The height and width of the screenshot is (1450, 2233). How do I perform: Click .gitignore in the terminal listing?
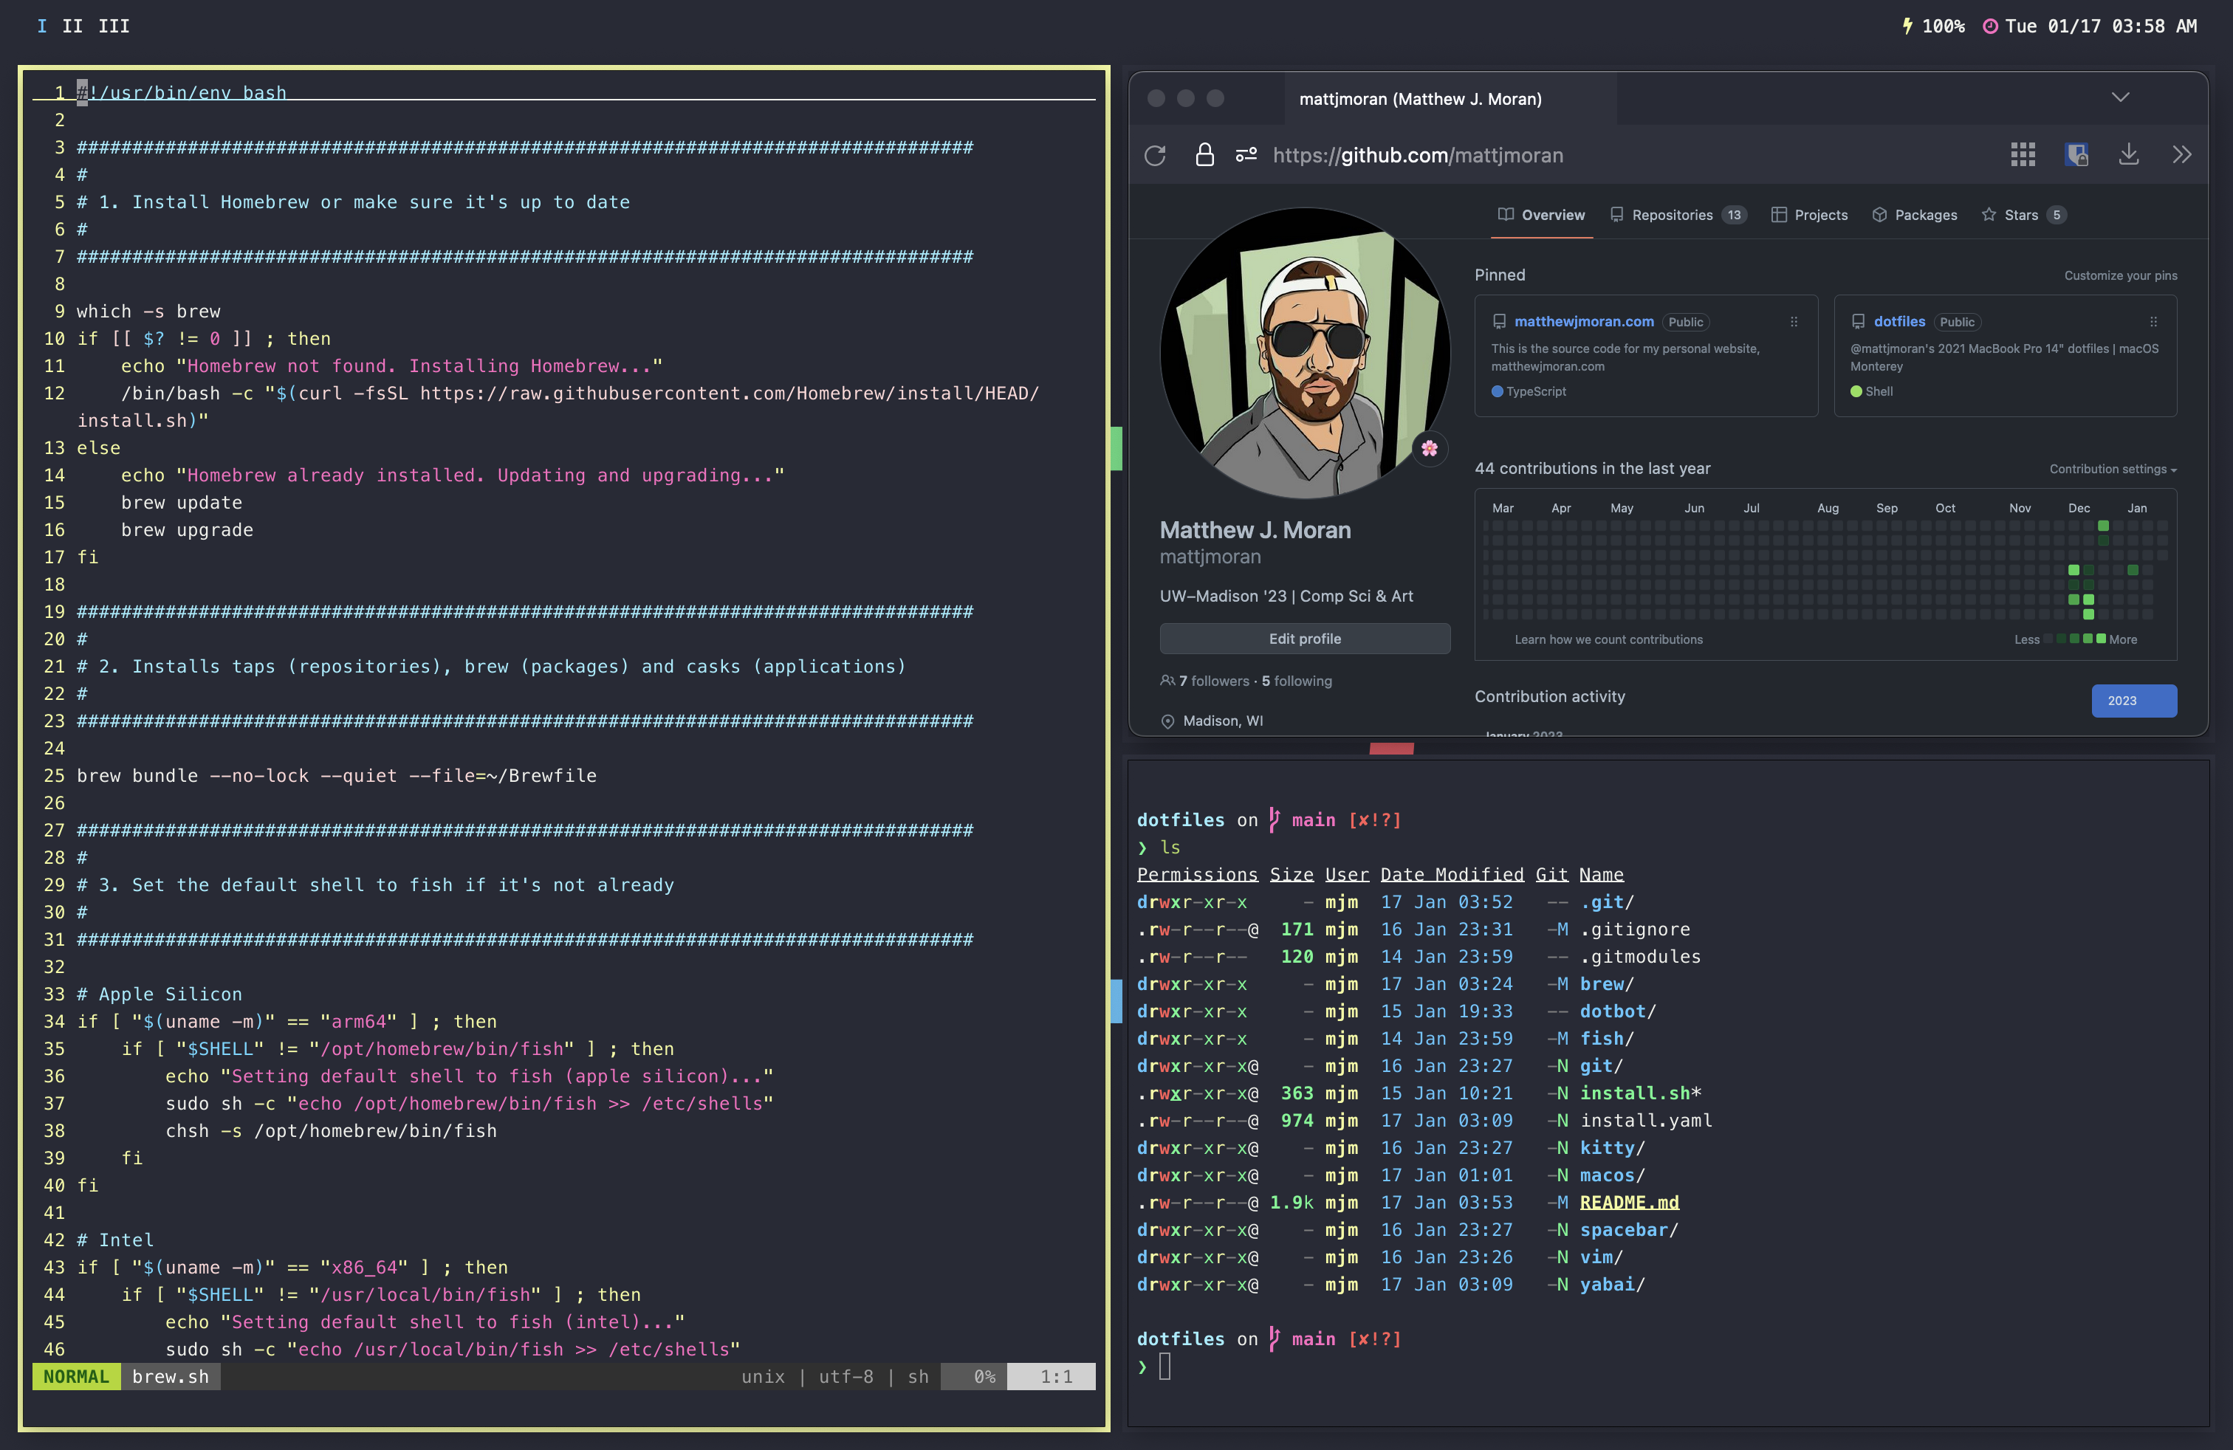(1634, 929)
